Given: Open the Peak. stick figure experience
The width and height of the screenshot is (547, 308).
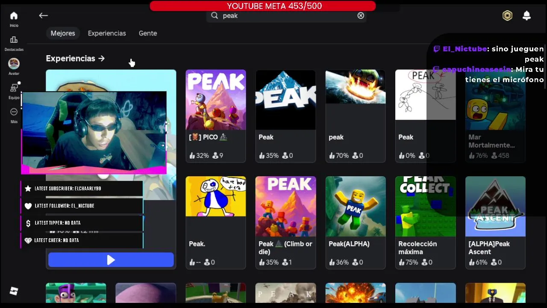Looking at the screenshot, I should click(x=216, y=222).
